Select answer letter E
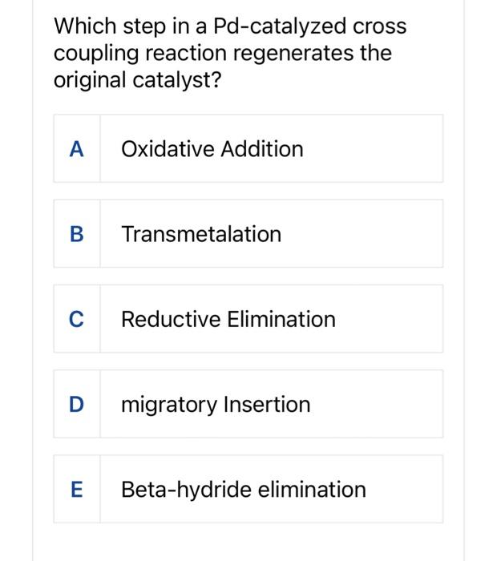Image resolution: width=497 pixels, height=561 pixels. pyautogui.click(x=77, y=489)
